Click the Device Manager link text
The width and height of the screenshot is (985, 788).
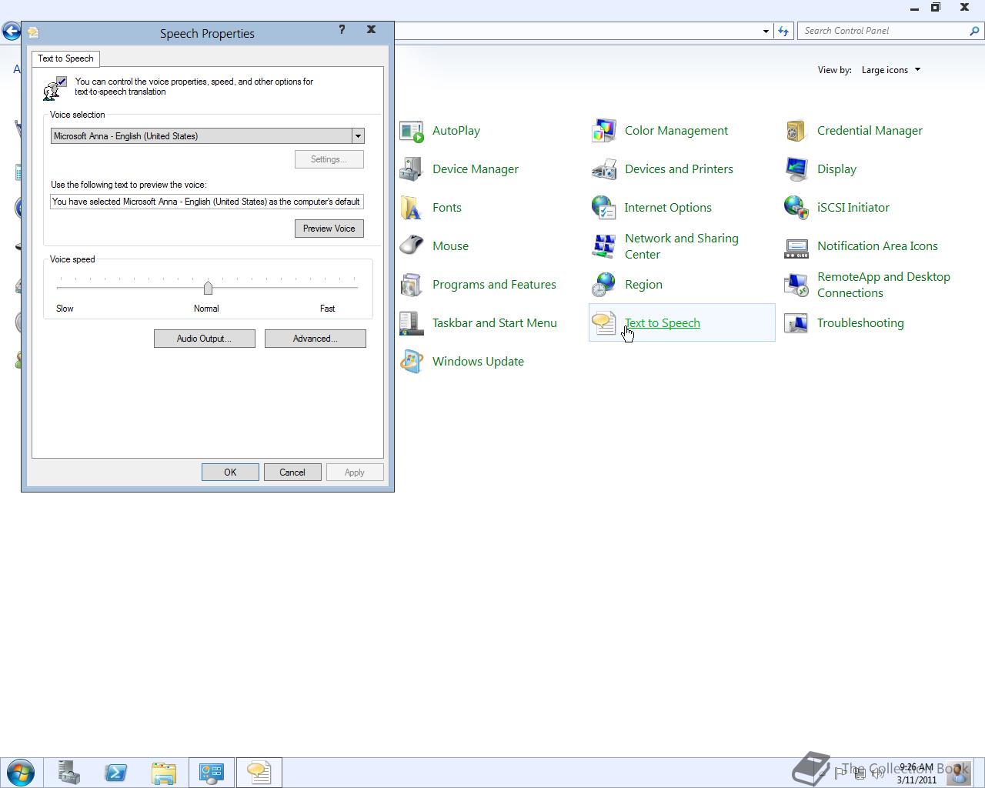(x=476, y=169)
